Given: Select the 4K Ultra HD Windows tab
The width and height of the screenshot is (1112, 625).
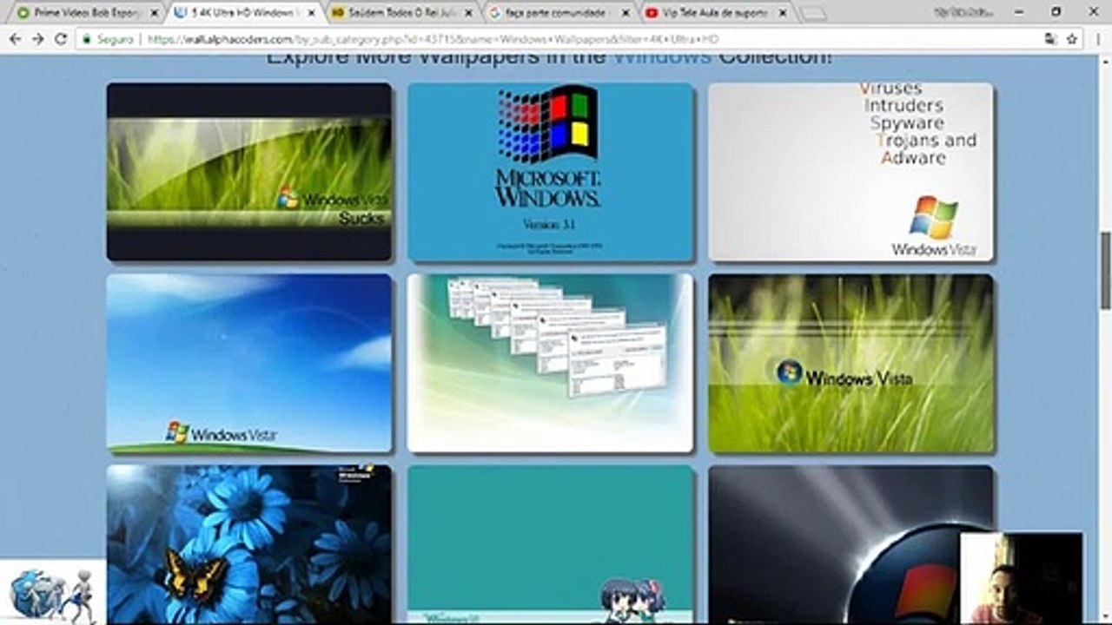Looking at the screenshot, I should point(244,13).
